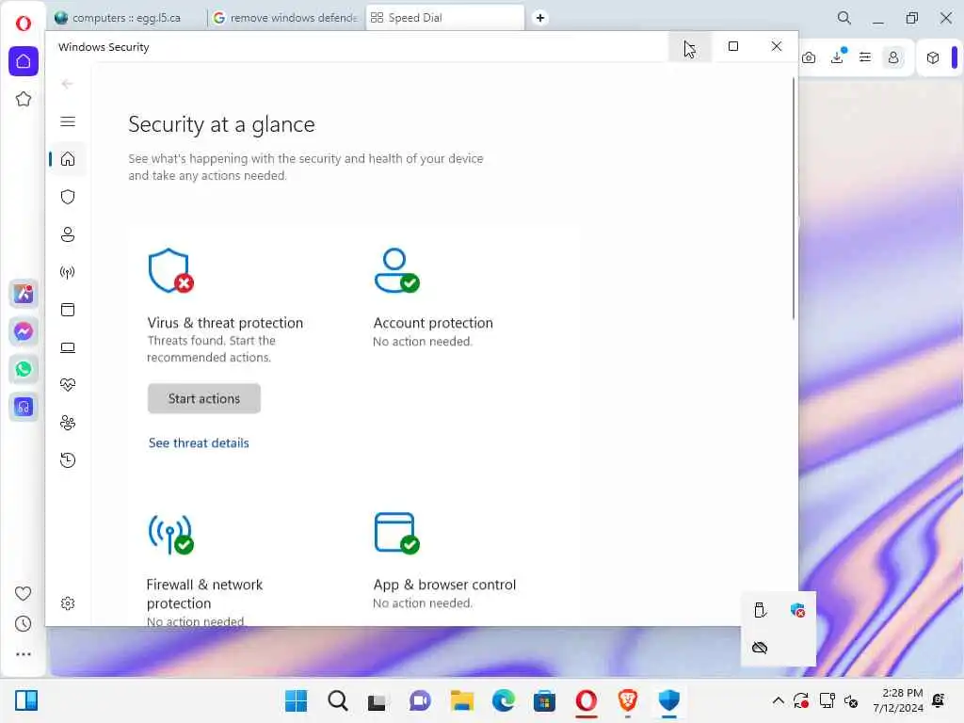Open Firewall & network protection sidebar icon

click(x=68, y=272)
